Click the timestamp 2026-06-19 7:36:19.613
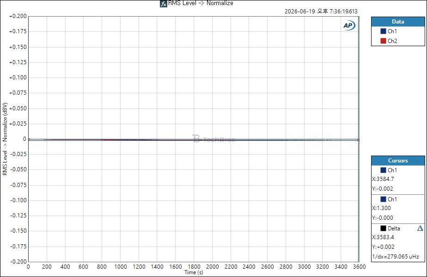This screenshot has width=427, height=277. pyautogui.click(x=321, y=12)
